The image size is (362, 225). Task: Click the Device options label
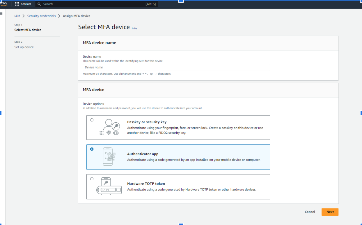(93, 104)
